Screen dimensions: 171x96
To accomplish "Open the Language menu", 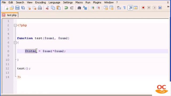I will pyautogui.click(x=54, y=2).
